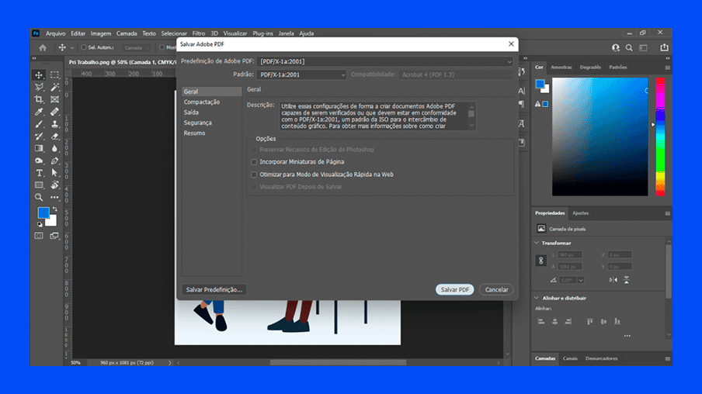Viewport: 702px width, 394px height.
Task: Collapse the Transformar section
Action: pos(537,243)
